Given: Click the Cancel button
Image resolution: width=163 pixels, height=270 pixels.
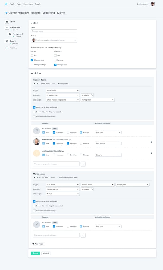Looking at the screenshot, I should (46, 253).
